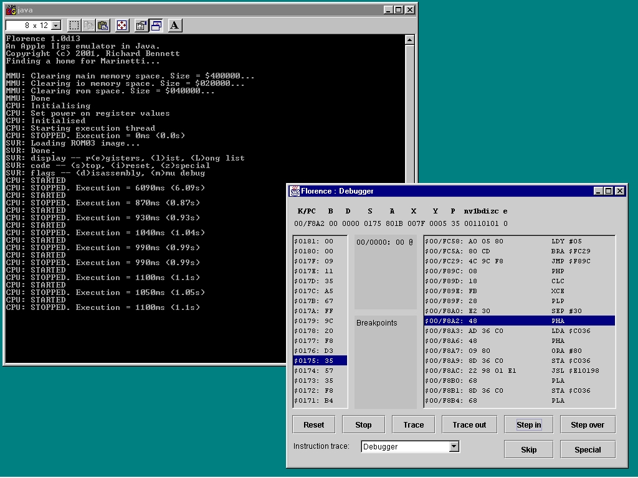Select stack row $017C: A5
The width and height of the screenshot is (638, 478).
[320, 291]
